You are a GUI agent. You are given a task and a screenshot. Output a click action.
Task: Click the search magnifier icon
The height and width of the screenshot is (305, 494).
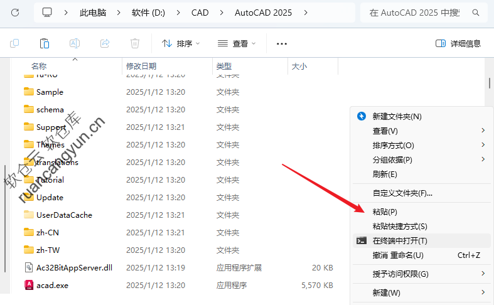(476, 13)
